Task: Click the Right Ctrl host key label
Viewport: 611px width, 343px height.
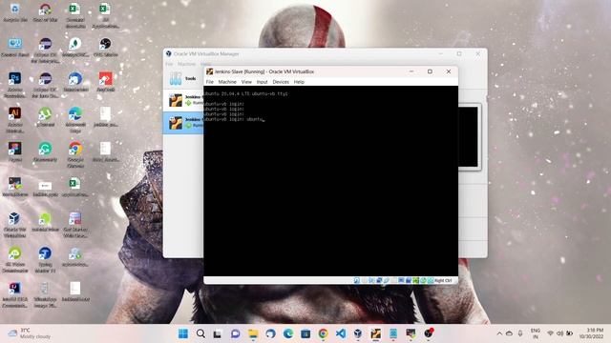Action: (443, 280)
